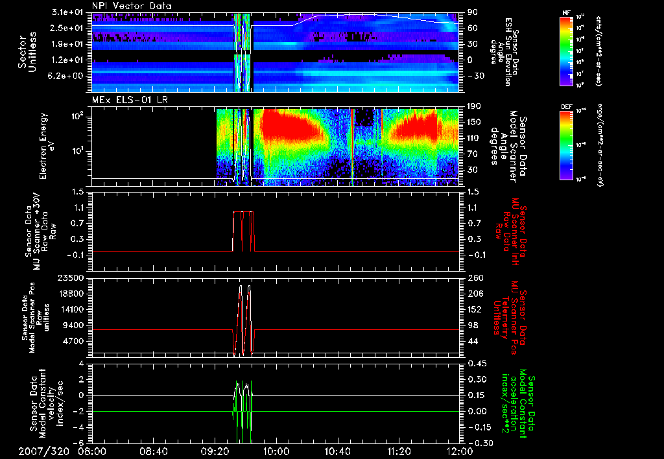
Task: Click the "0.00" acceleration tick value
Action: [477, 411]
